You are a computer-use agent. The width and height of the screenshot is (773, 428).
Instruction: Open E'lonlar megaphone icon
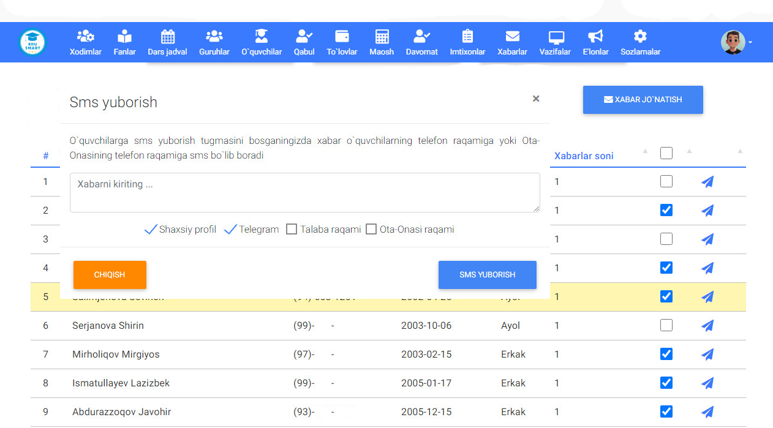point(595,36)
